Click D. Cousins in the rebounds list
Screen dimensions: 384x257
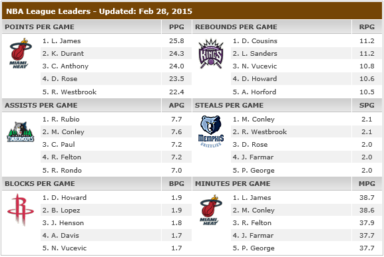click(260, 41)
